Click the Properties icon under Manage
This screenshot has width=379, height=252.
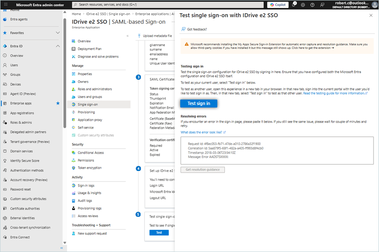(73, 74)
